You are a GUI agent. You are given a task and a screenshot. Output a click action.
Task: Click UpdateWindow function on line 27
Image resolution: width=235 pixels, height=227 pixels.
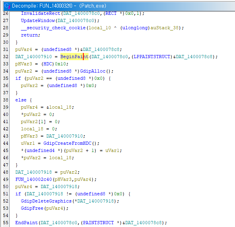(38, 20)
